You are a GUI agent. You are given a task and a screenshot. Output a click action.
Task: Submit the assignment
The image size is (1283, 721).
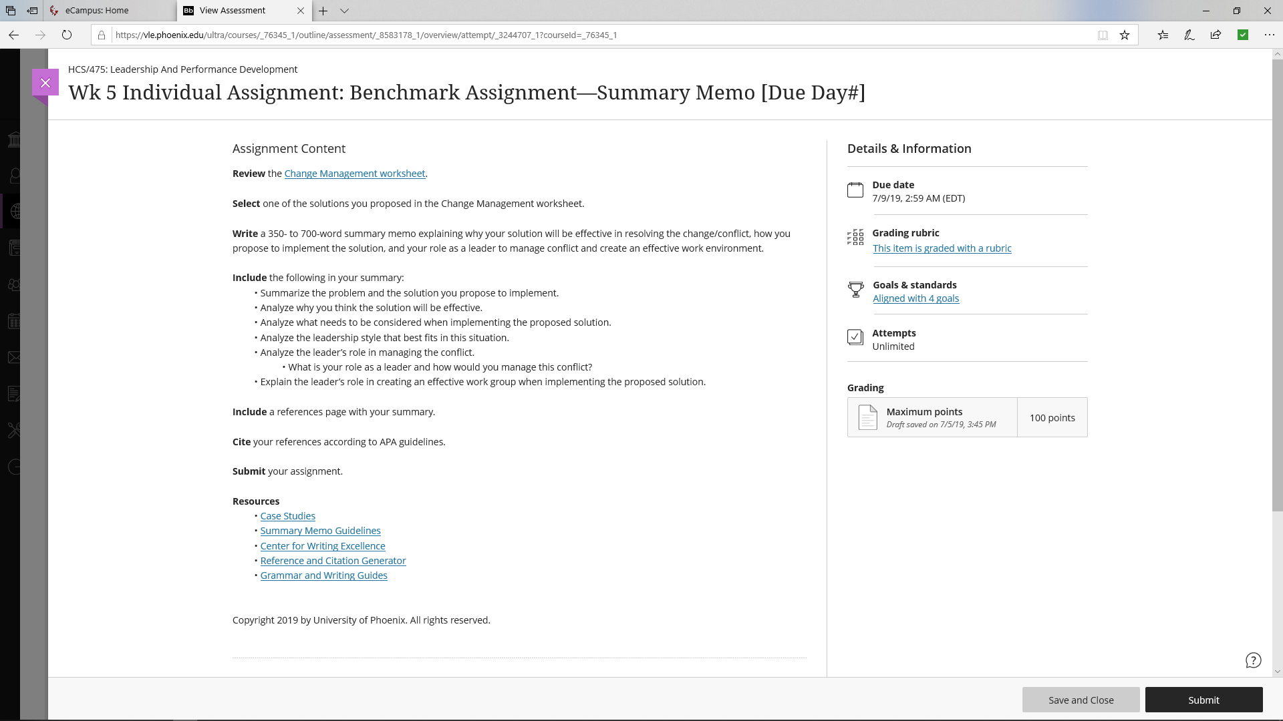(x=1203, y=700)
